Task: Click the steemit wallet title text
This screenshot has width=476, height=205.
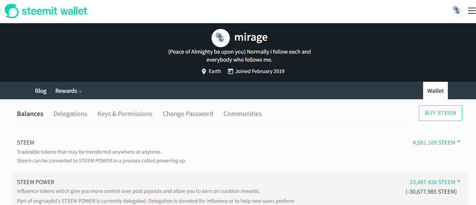Action: [x=54, y=11]
